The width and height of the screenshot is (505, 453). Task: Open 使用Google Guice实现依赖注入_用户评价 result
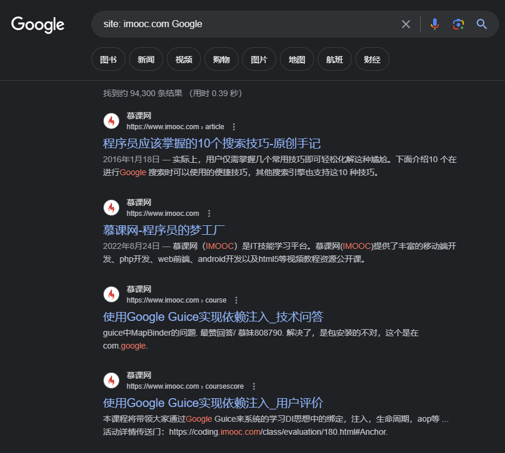click(213, 403)
